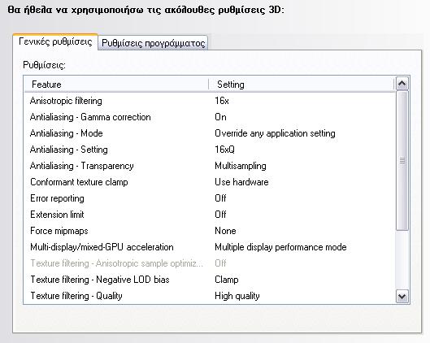430x343 pixels.
Task: Select the Anisotropic filtering row
Action: (x=210, y=101)
